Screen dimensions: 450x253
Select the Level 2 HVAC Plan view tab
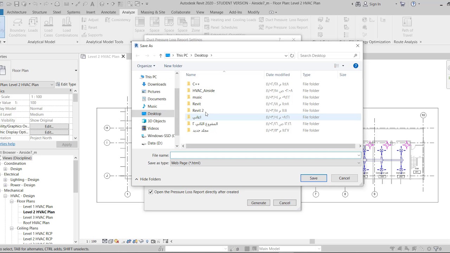103,57
